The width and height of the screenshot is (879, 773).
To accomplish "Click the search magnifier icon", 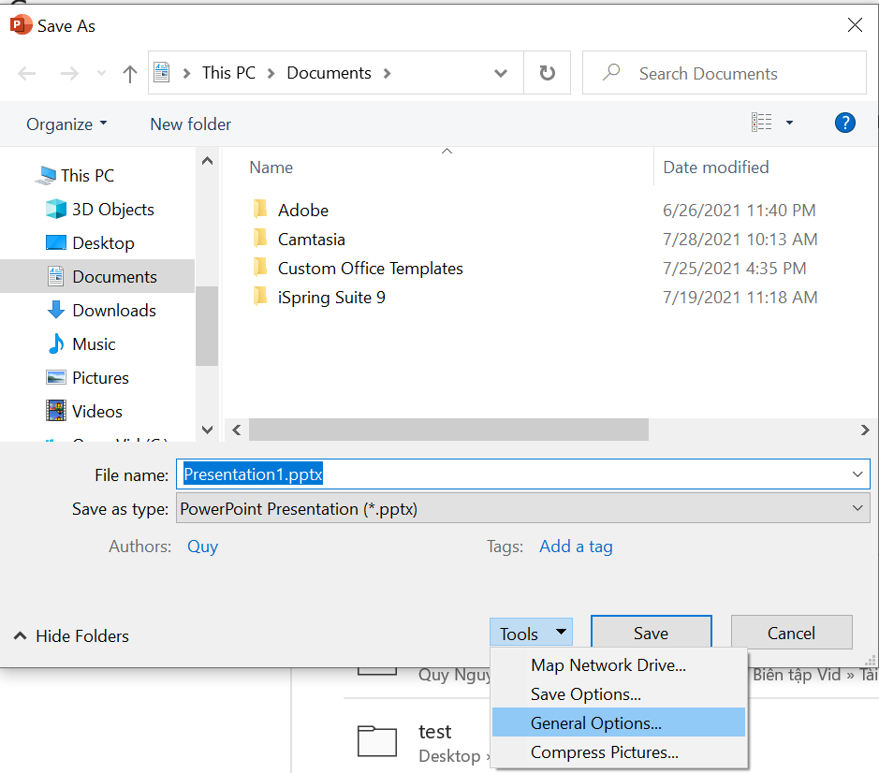I will tap(611, 72).
